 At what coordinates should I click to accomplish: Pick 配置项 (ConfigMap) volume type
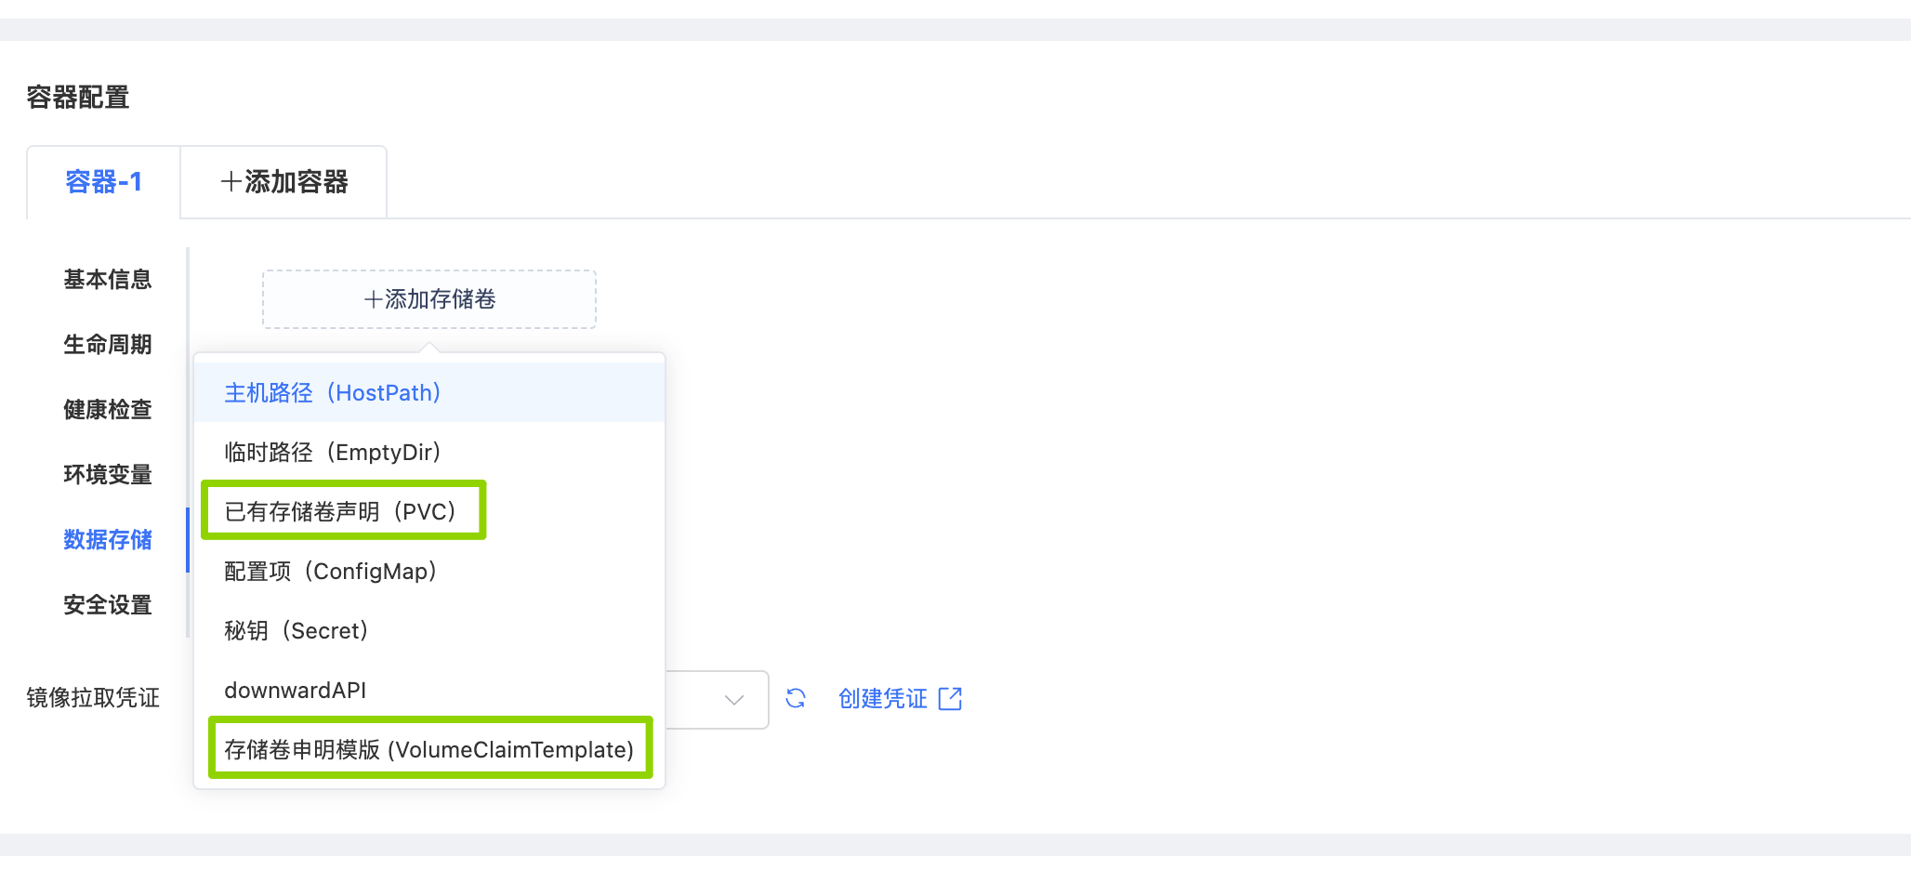point(331,572)
